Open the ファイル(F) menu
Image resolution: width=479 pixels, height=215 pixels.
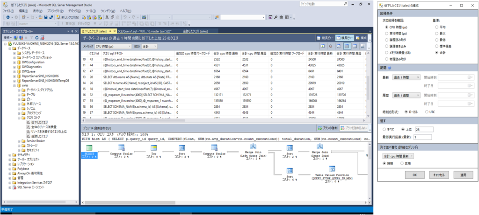[9, 11]
